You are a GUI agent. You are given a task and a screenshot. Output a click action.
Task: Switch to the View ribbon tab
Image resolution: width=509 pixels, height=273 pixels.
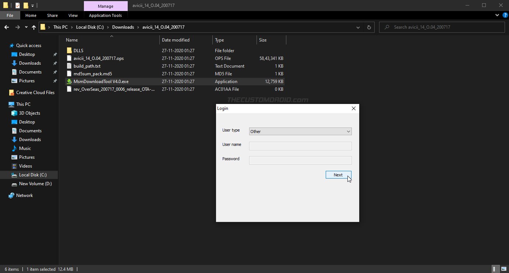point(73,15)
